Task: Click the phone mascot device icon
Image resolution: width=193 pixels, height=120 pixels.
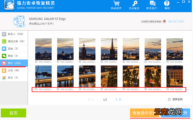Action: click(19, 21)
